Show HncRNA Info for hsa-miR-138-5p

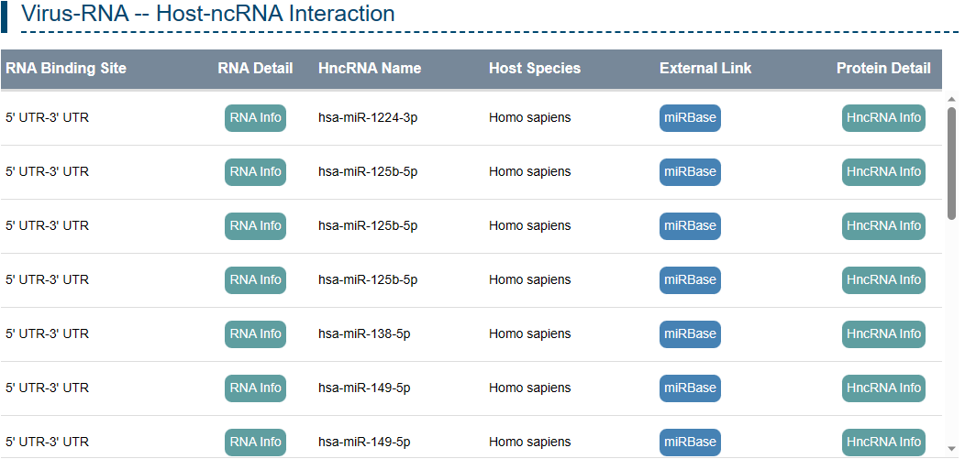pyautogui.click(x=883, y=334)
